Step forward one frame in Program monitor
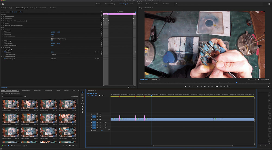Viewport: 272px width, 150px height. tap(209, 86)
